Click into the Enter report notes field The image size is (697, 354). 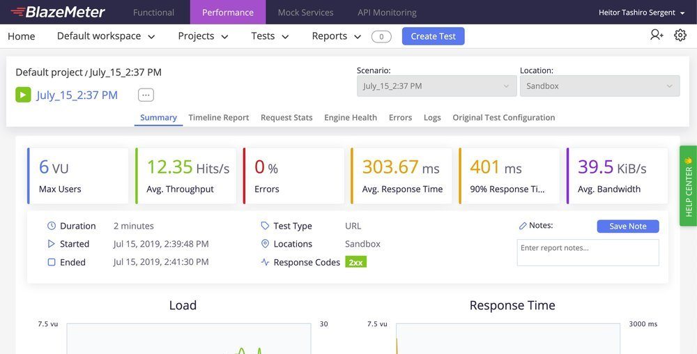(x=588, y=253)
